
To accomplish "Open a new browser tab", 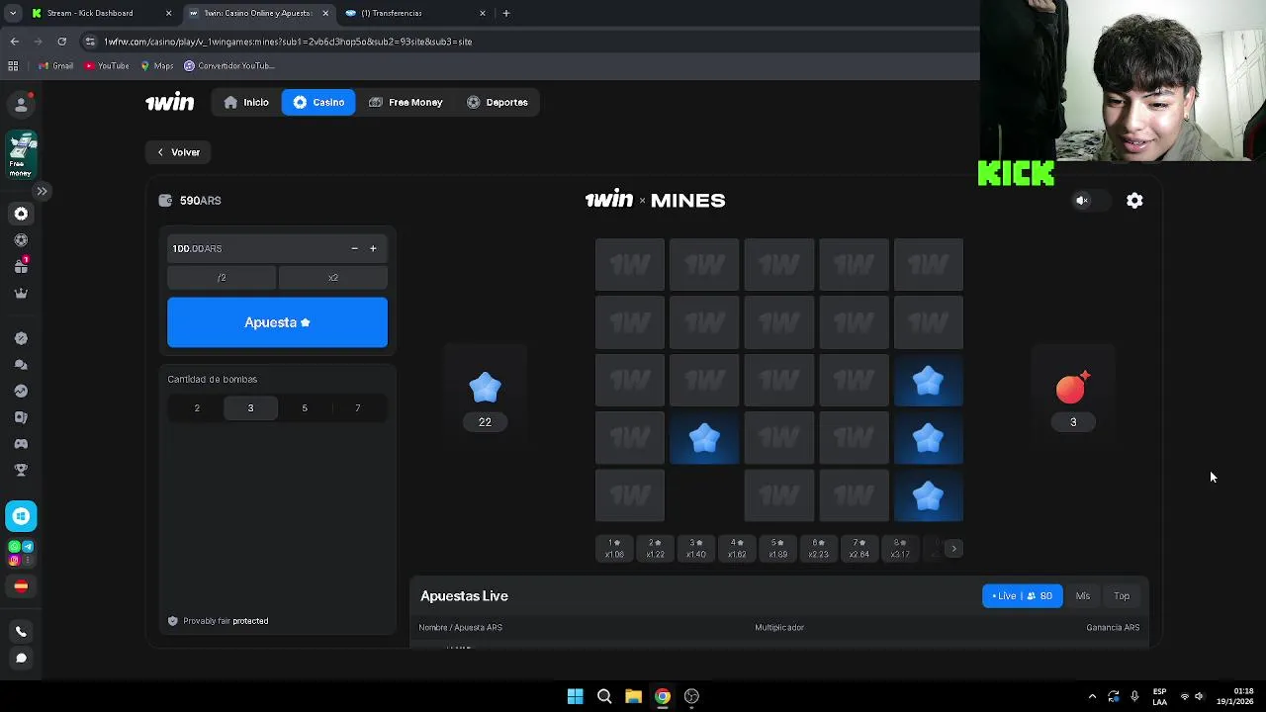I will [x=506, y=13].
